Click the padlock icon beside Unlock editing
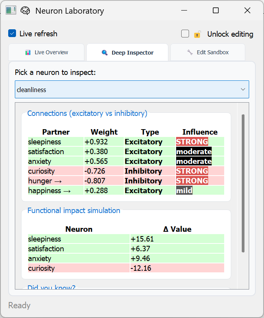This screenshot has height=318, width=264. point(197,34)
